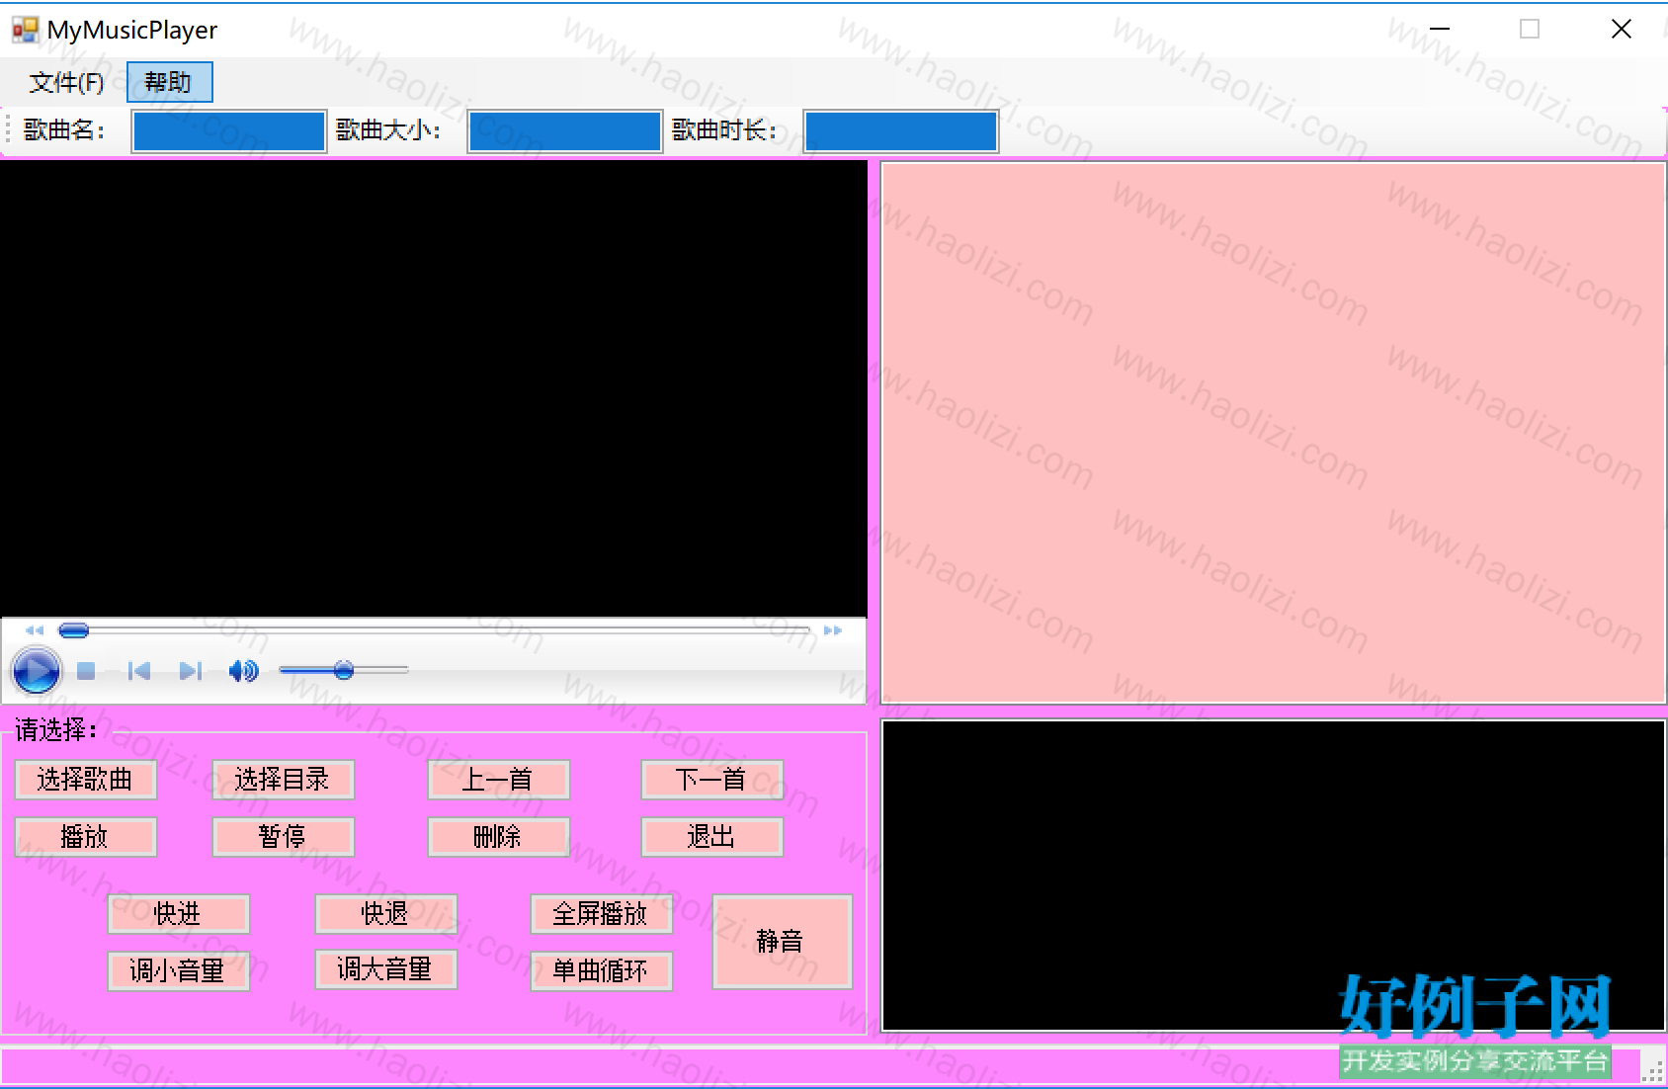This screenshot has width=1668, height=1089.
Task: Click the black video display area
Action: click(x=434, y=389)
